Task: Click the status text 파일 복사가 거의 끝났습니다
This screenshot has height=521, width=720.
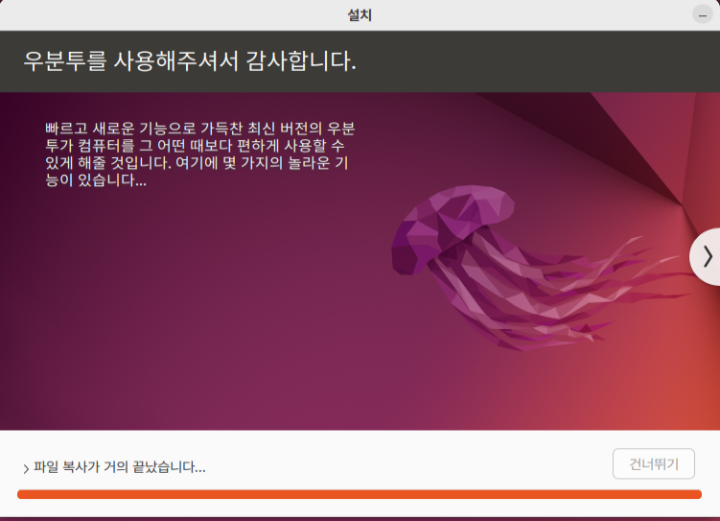Action: 120,467
